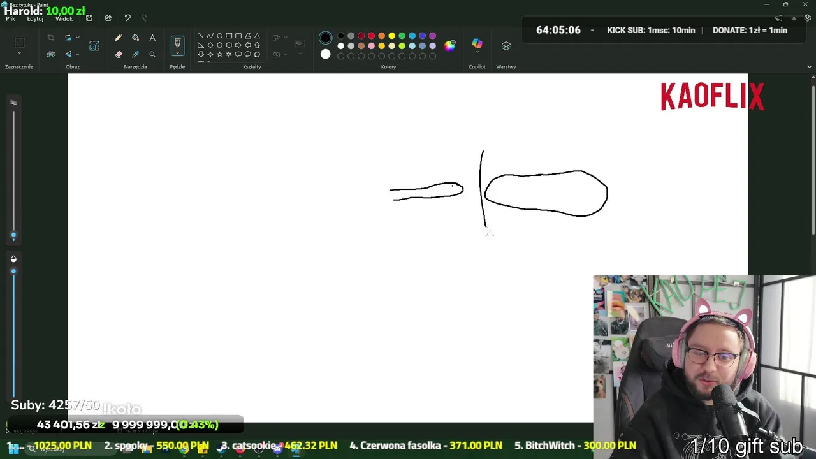Save the drawing with the floppy icon

tap(89, 18)
